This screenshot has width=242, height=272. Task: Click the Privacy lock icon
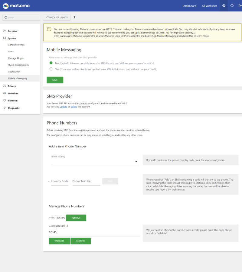click(x=4, y=86)
